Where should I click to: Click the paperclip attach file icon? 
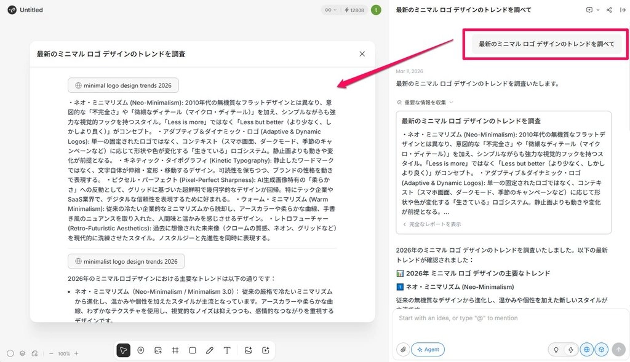(403, 350)
